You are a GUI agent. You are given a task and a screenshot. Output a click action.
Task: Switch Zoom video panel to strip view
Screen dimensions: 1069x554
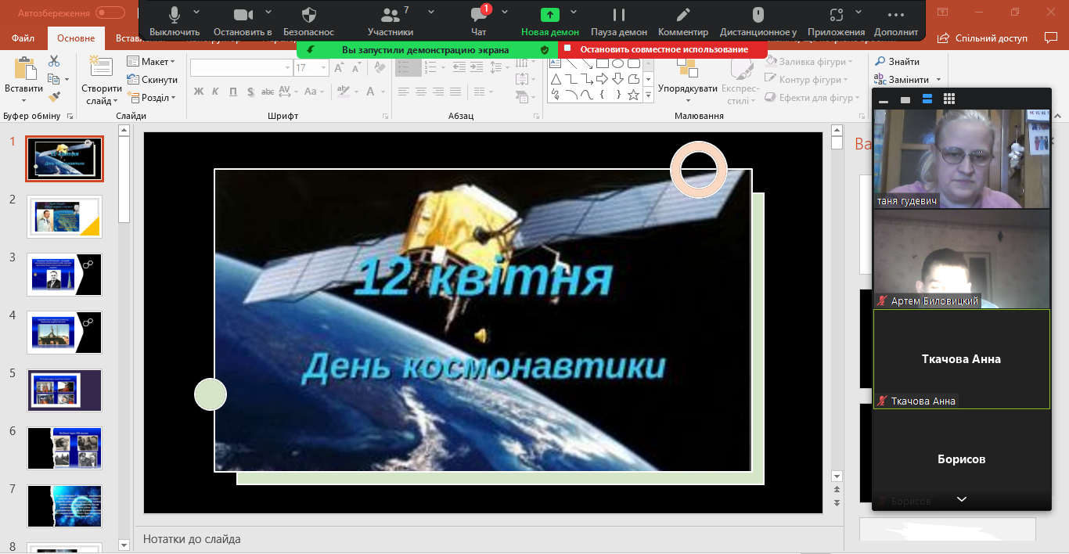pos(927,99)
